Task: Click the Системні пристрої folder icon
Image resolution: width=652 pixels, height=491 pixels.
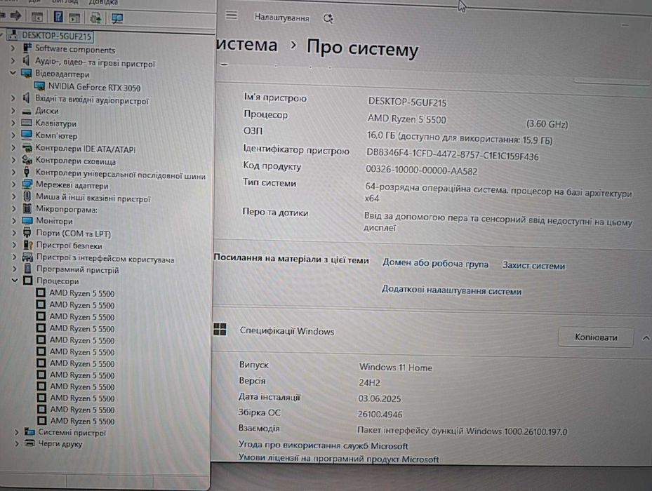Action: 29,431
